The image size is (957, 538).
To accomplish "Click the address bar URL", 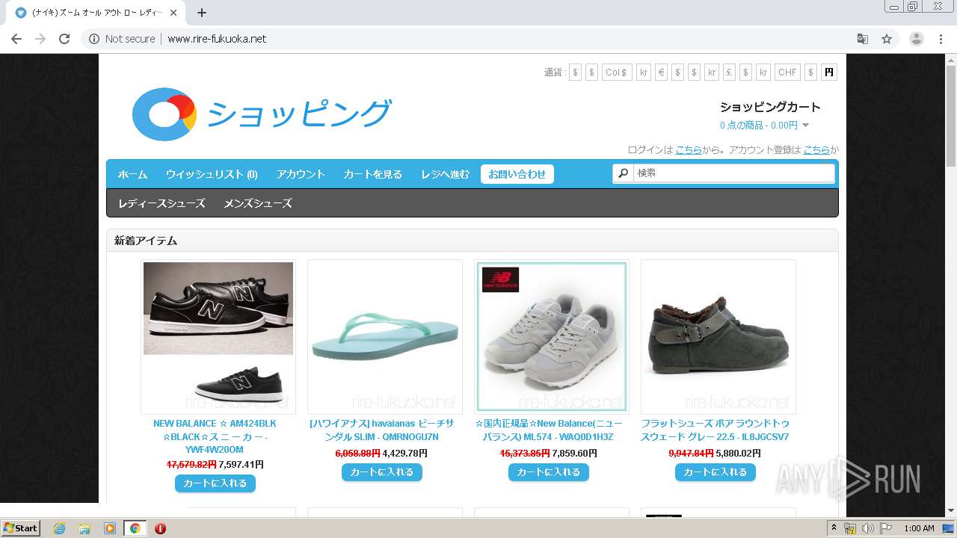I will click(217, 39).
